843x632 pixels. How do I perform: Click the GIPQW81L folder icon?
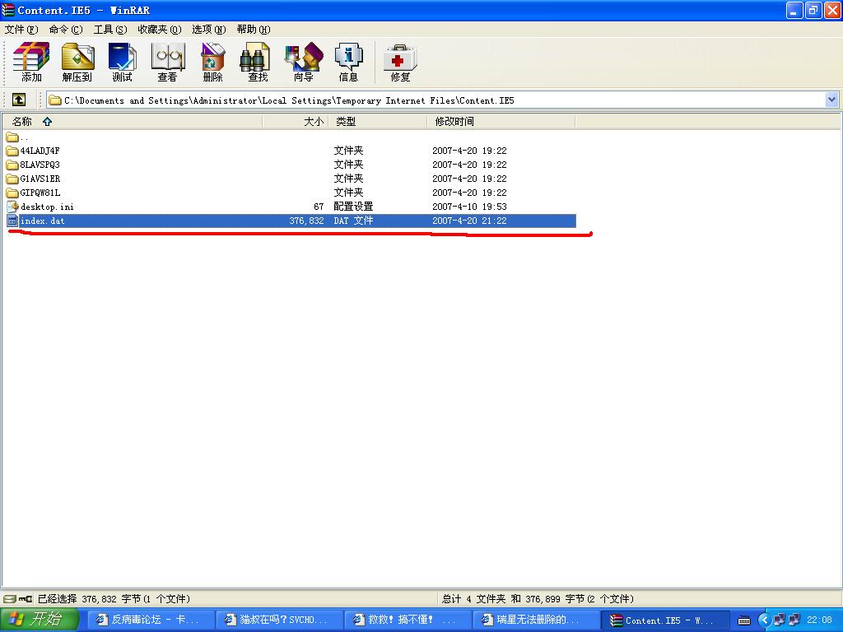click(12, 193)
